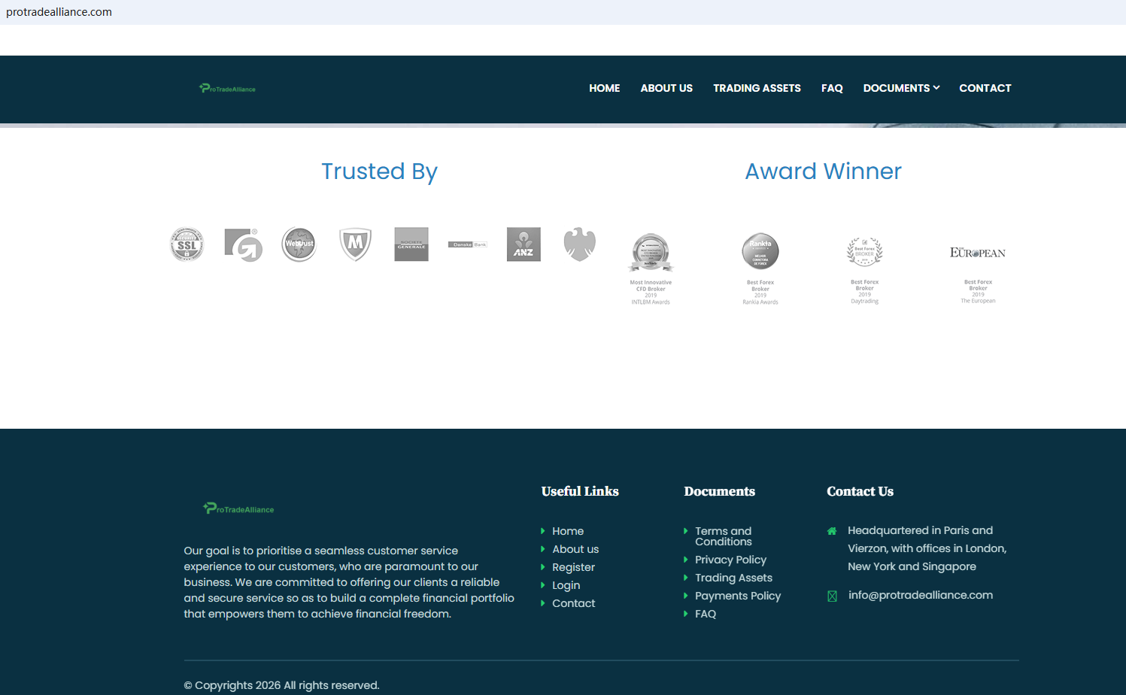Click the "Headquartered in Paris and Vierzon" address text
Screen dimensions: 1126x695
click(927, 548)
